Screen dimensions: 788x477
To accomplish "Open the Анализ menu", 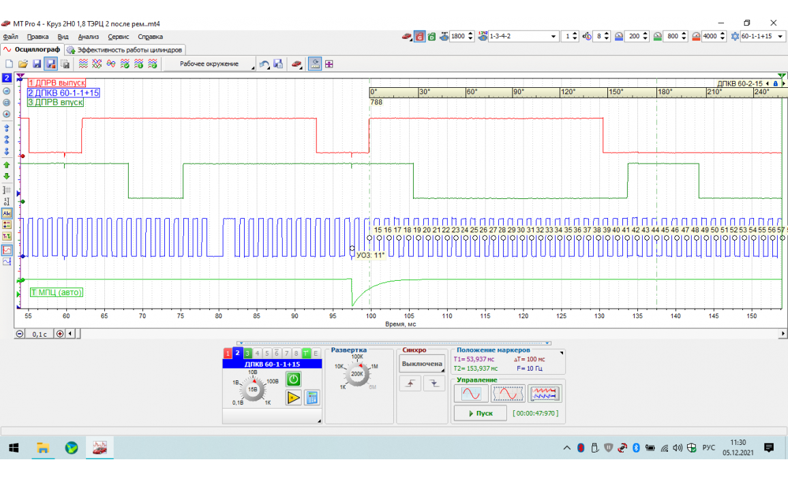I will click(89, 37).
